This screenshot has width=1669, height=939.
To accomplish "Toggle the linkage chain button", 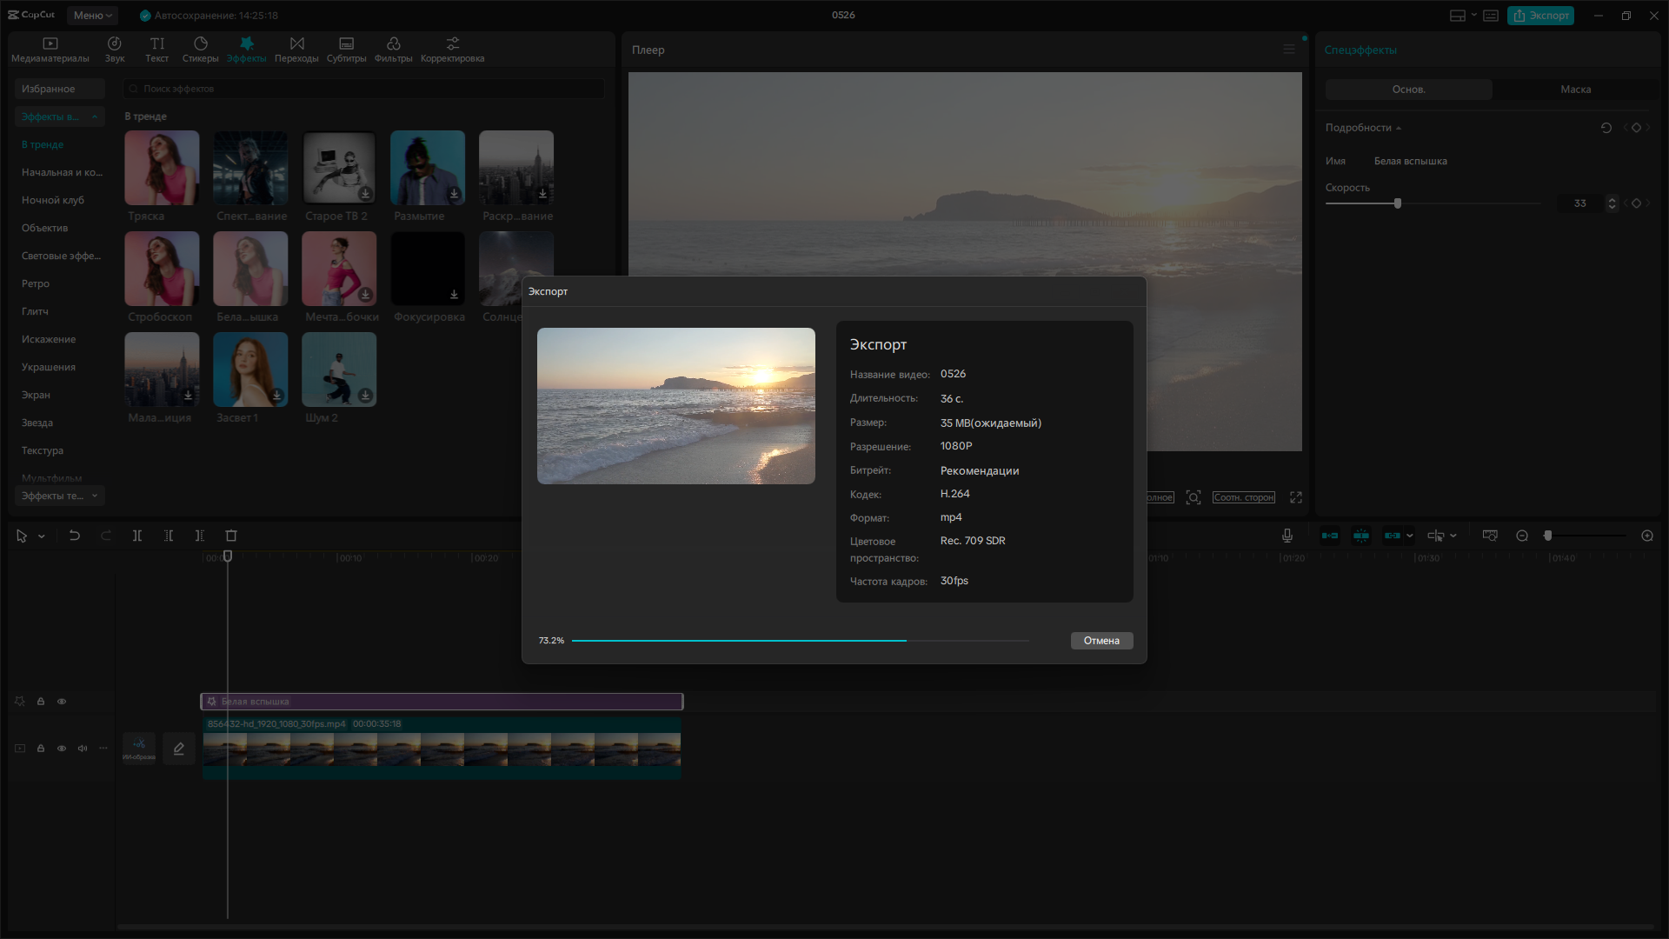I will pos(1393,536).
